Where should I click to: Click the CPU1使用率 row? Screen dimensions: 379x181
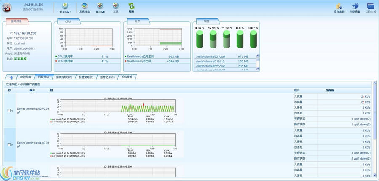click(88, 61)
